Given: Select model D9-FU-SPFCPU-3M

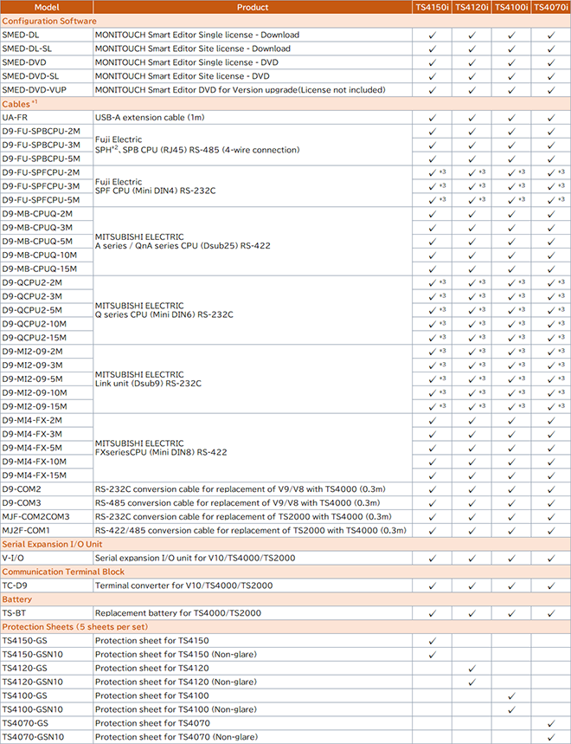Looking at the screenshot, I should [41, 186].
